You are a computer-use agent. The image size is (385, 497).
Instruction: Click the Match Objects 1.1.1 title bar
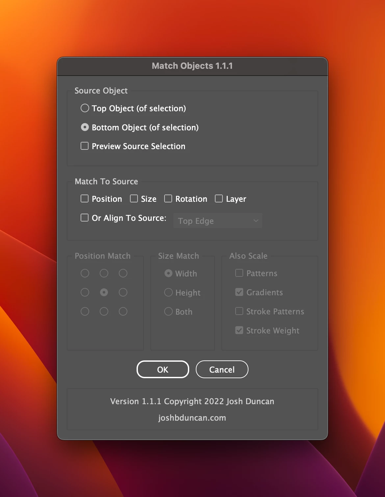click(192, 66)
